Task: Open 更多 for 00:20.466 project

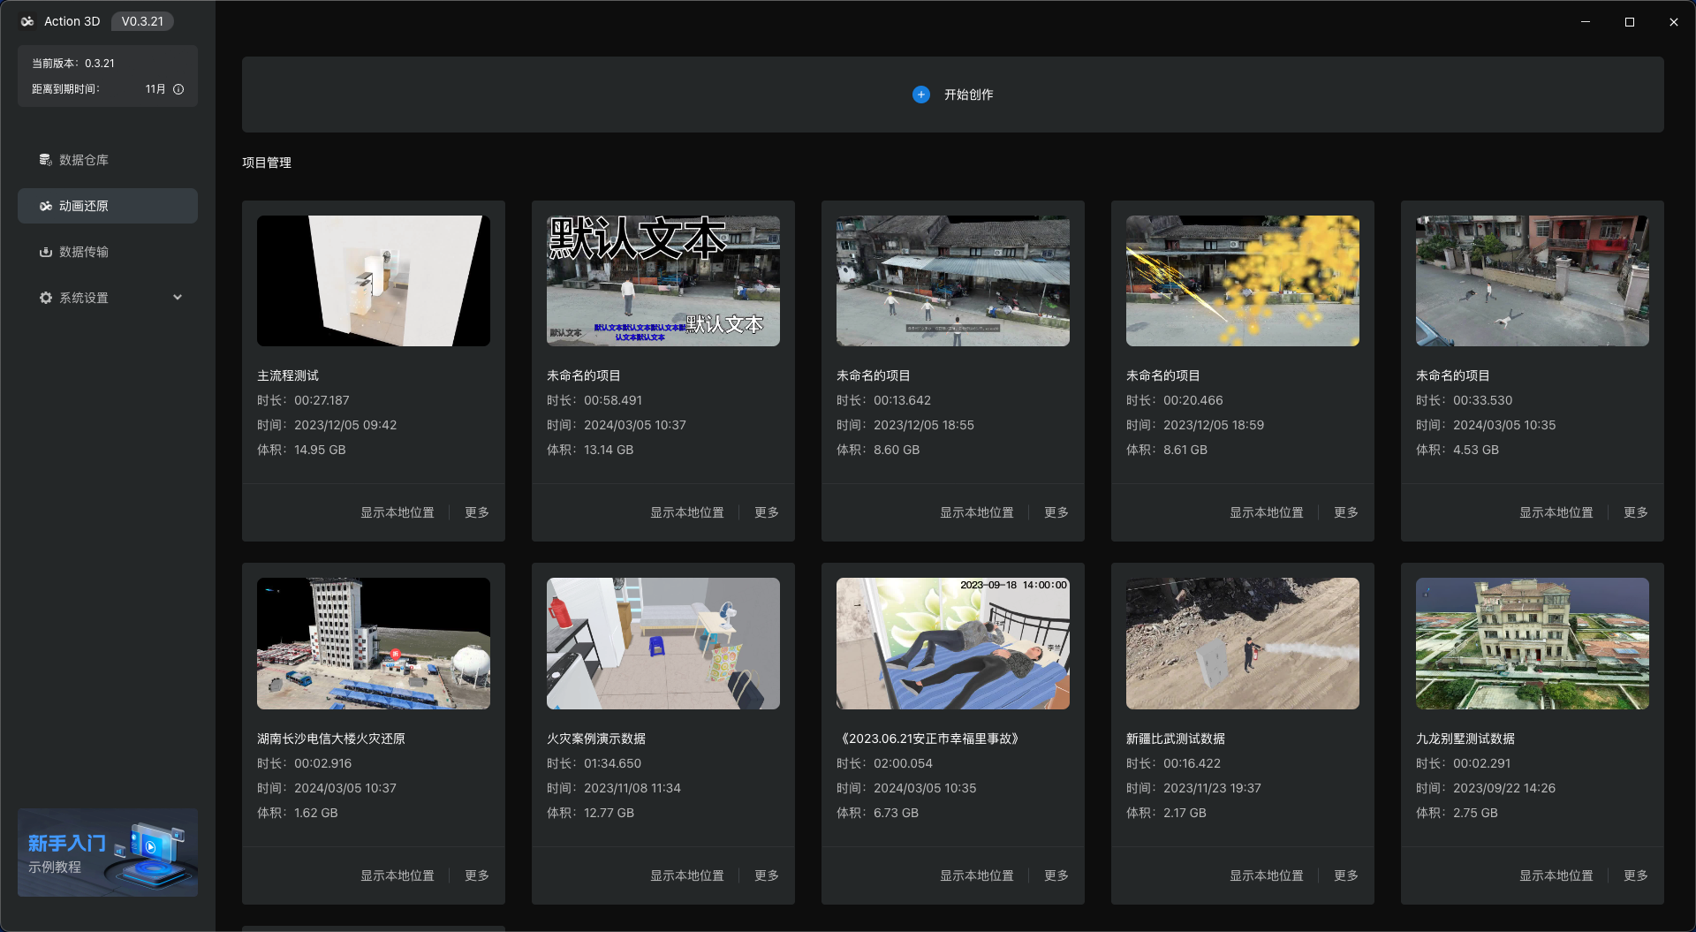Action: 1345,512
